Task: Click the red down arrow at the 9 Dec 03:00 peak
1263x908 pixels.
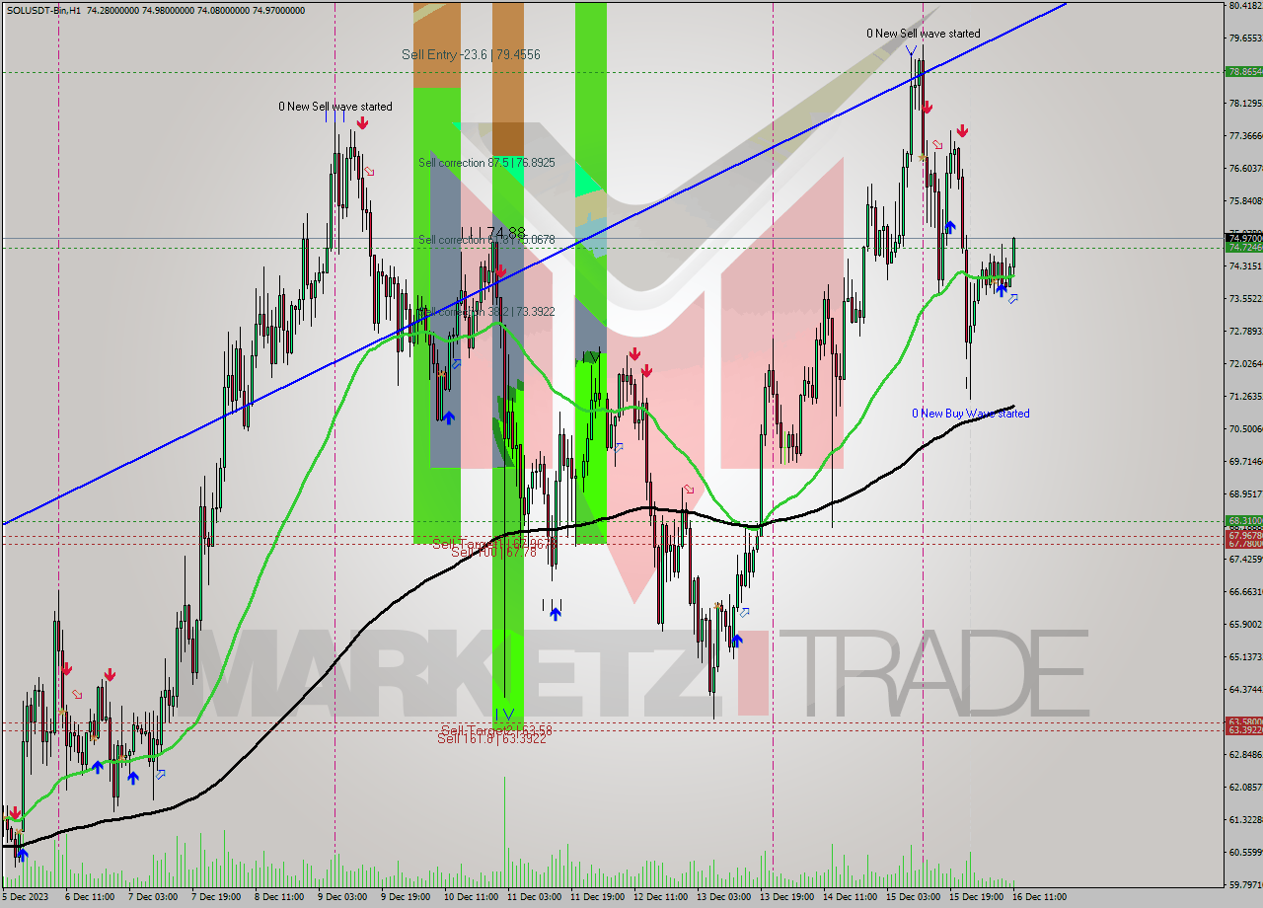Action: [363, 123]
